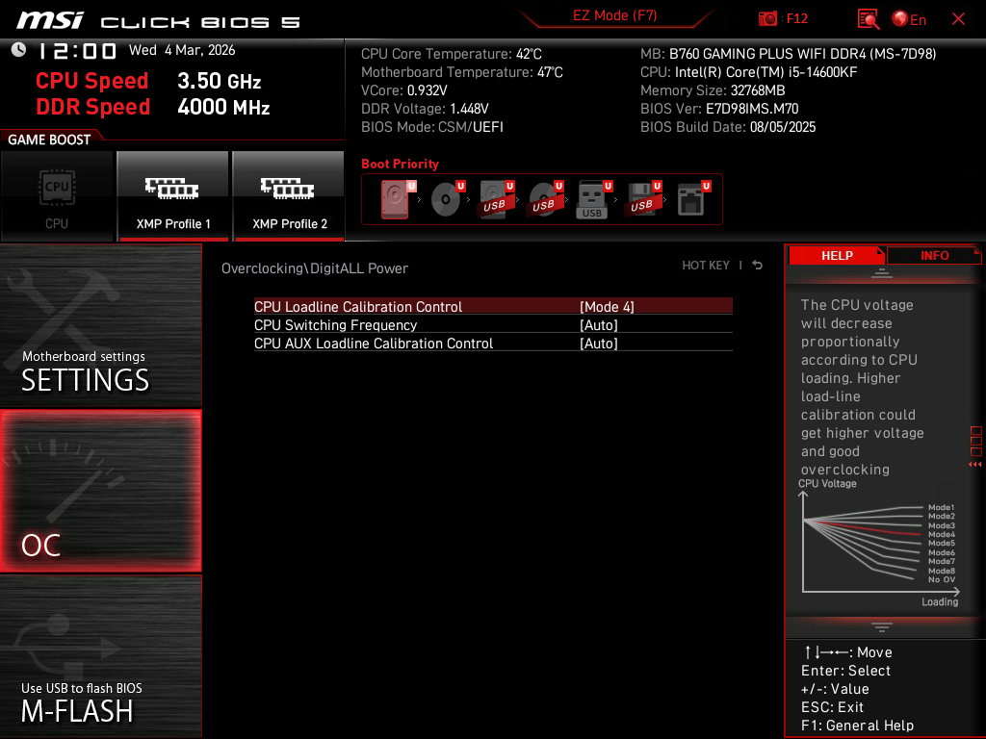This screenshot has width=986, height=739.
Task: Select the hard disk boot device icon
Action: [398, 199]
